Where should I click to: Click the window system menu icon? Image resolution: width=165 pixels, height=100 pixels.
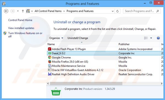(4, 4)
